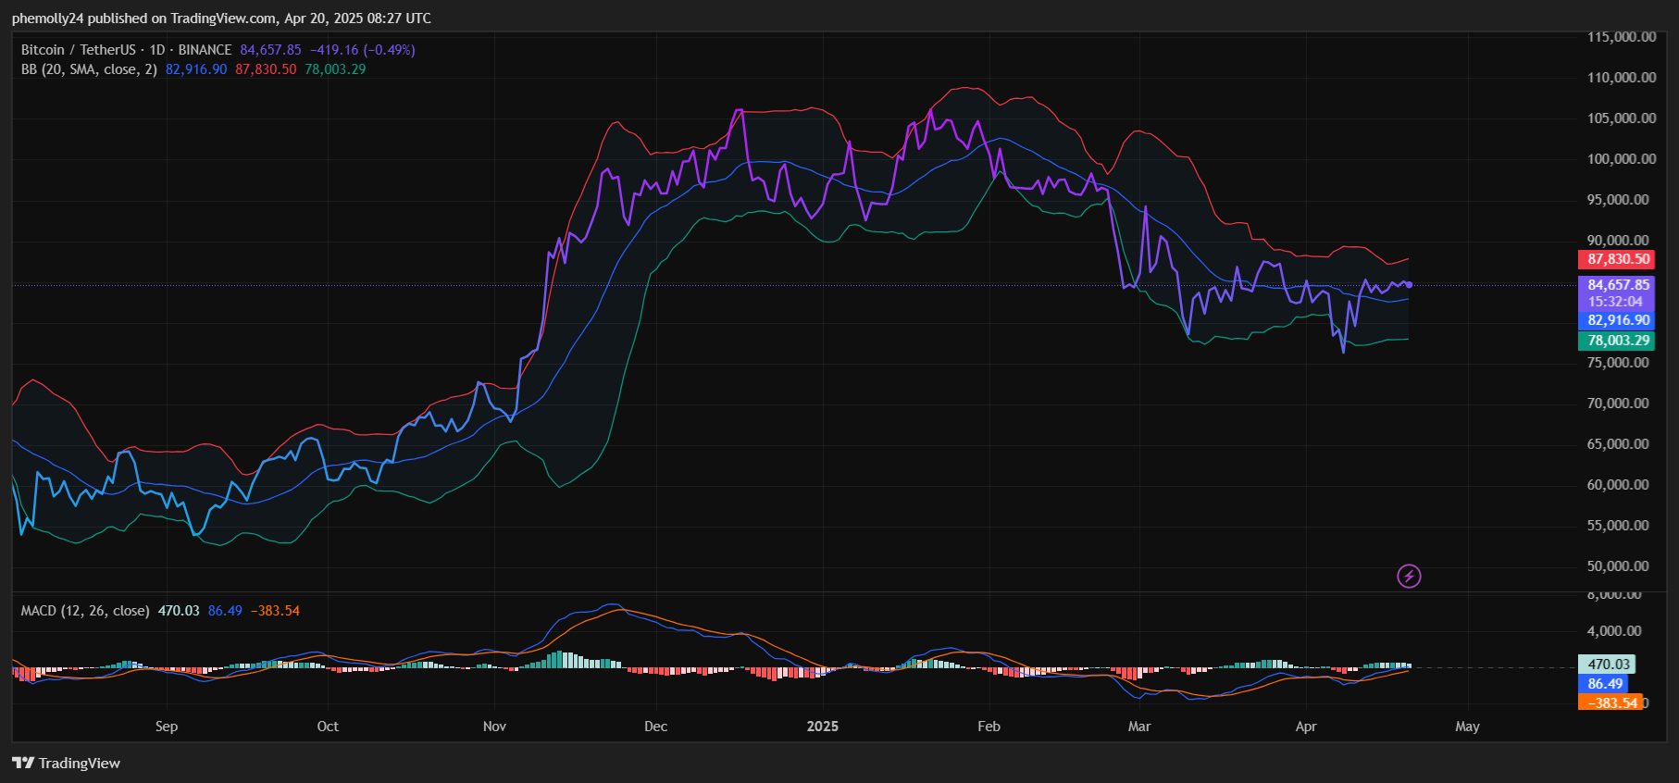Click the Oct time axis label

pos(328,727)
